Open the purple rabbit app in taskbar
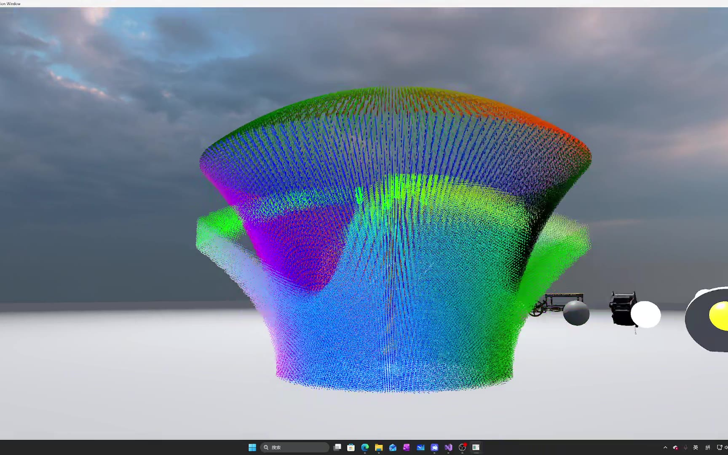This screenshot has height=455, width=728. 434,447
